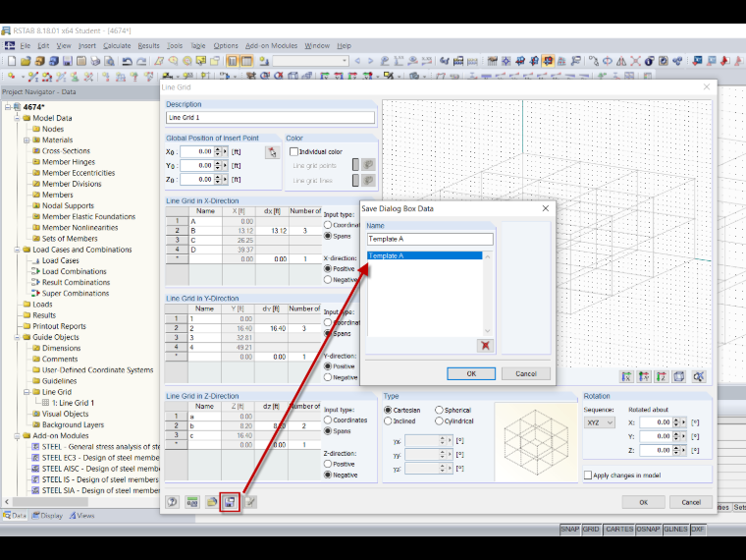Click OK in the Line Grid dialog
746x560 pixels.
point(643,502)
